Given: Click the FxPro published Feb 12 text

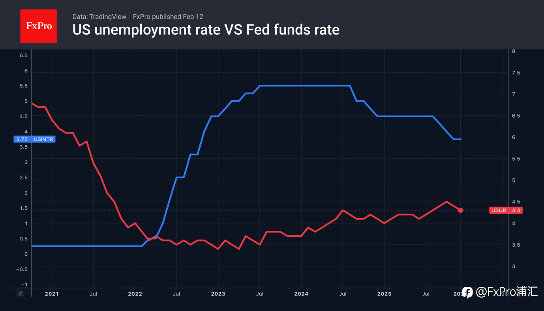Looking at the screenshot, I should click(168, 17).
